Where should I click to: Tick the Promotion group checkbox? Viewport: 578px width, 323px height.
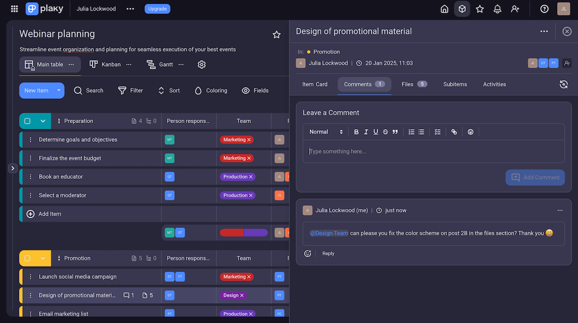click(x=27, y=258)
